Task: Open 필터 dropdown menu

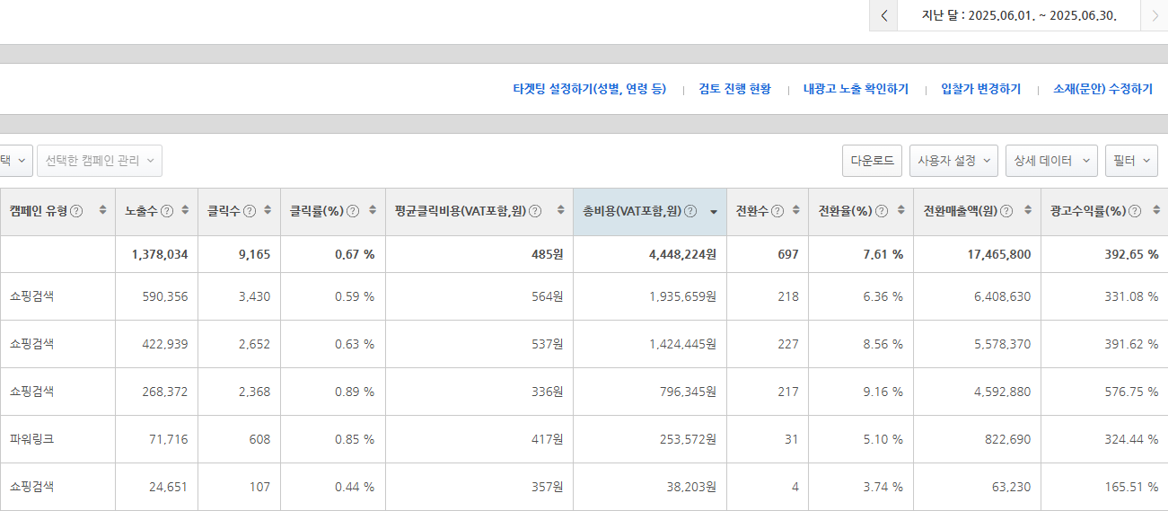Action: click(1131, 161)
